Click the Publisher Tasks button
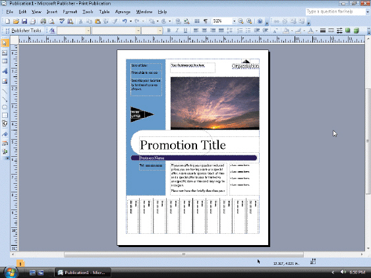 [24, 30]
